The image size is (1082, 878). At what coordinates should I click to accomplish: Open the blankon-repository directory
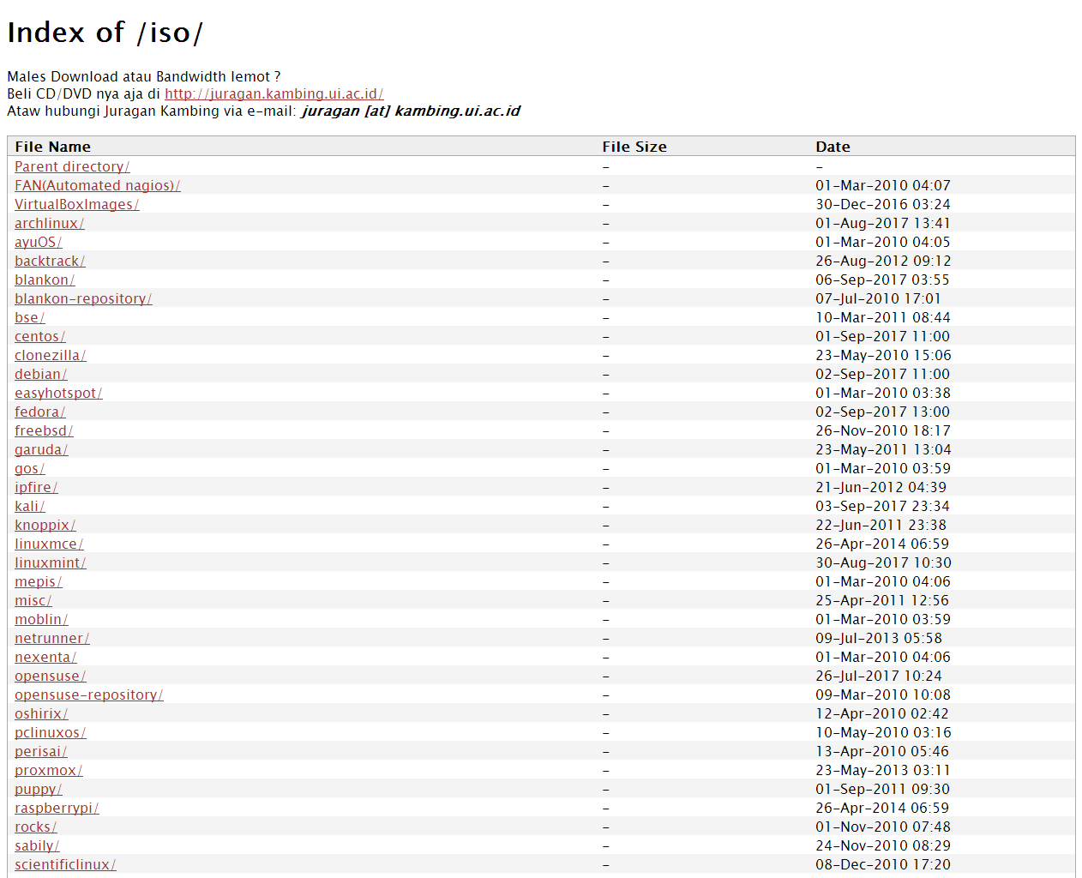[x=83, y=298]
